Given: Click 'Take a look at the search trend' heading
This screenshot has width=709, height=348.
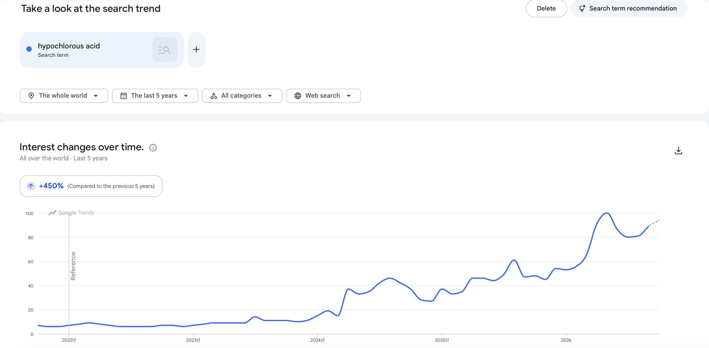Looking at the screenshot, I should [x=91, y=8].
